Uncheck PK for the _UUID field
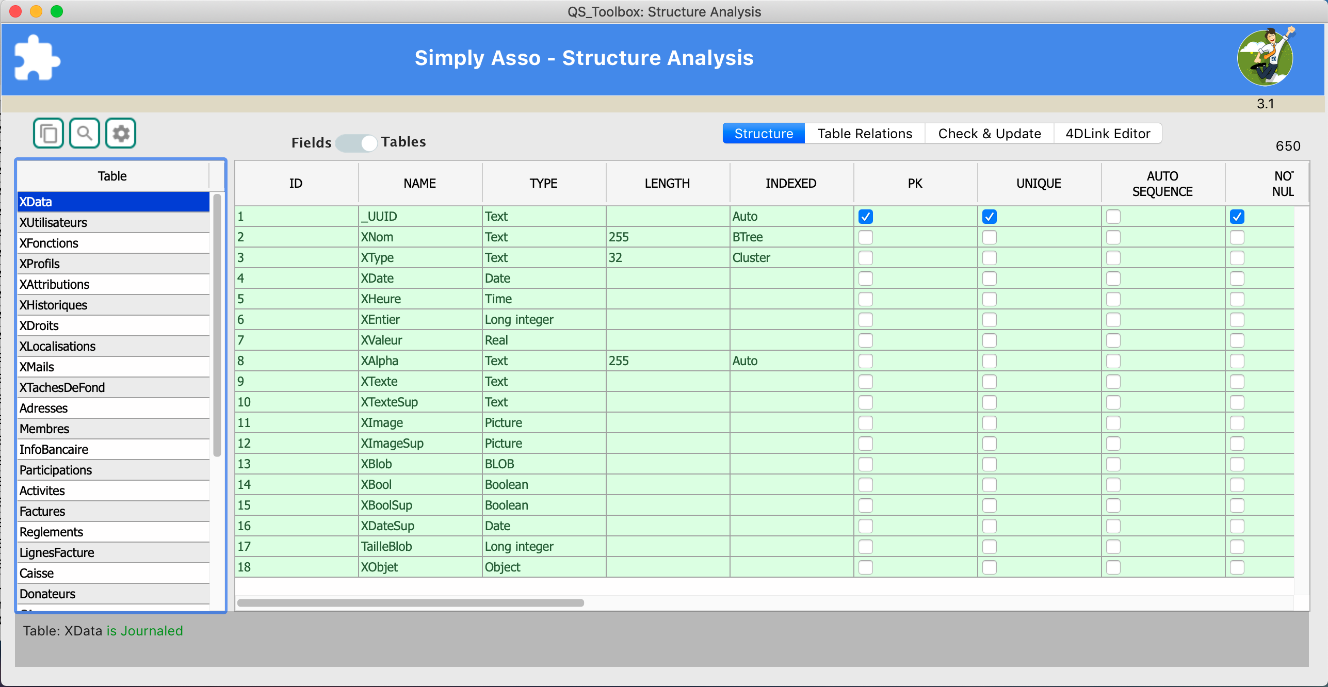 coord(865,216)
